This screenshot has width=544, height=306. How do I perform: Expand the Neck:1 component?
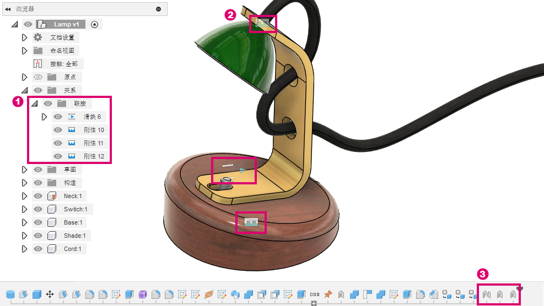24,196
